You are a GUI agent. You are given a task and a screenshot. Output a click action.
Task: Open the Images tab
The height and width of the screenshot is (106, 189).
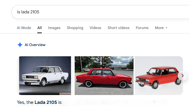tap(54, 28)
